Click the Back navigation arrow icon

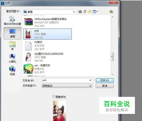pos(80,12)
